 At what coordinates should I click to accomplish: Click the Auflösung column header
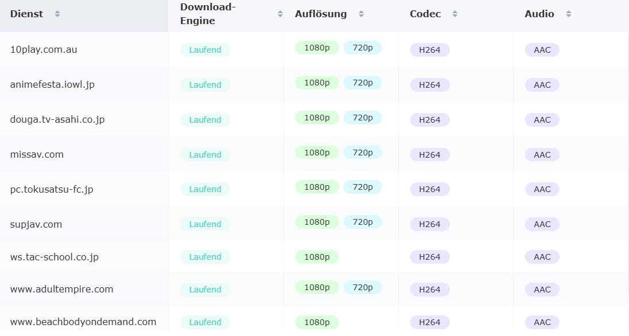coord(341,16)
